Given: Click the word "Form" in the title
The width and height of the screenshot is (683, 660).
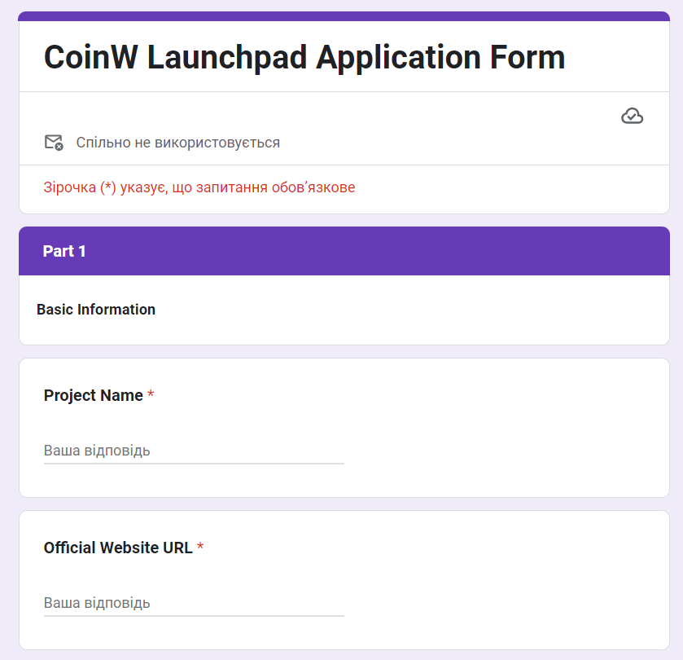Looking at the screenshot, I should tap(528, 58).
